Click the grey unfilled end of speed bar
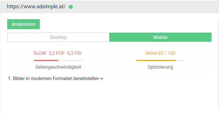This screenshot has height=115, width=219. coord(70,60)
